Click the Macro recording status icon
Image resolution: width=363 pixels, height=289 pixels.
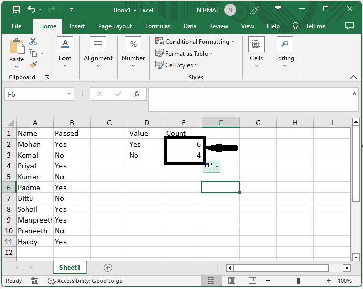point(35,281)
